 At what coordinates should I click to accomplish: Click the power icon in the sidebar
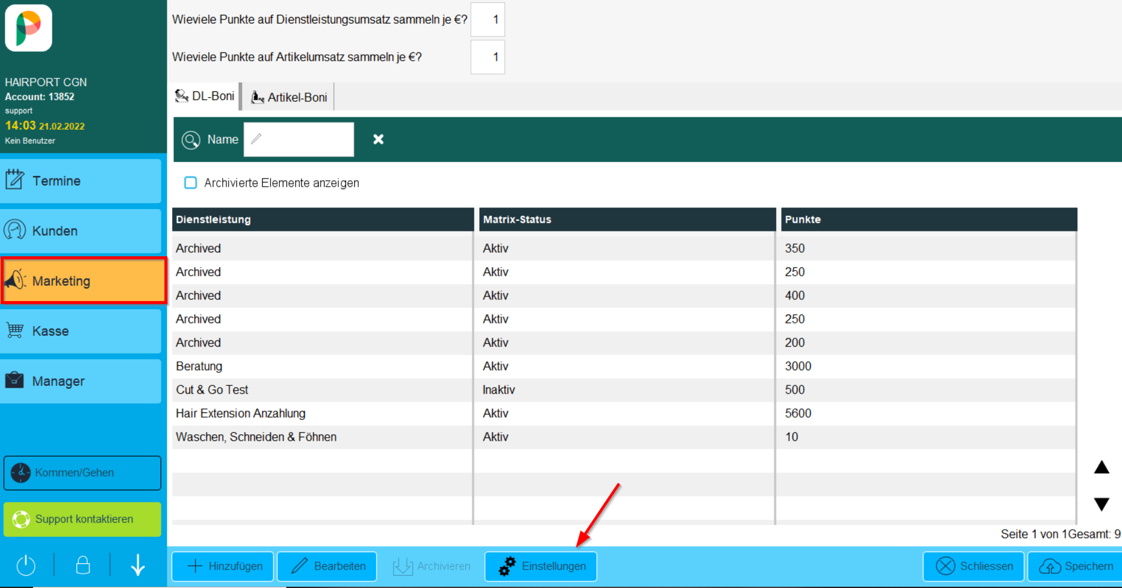coord(26,566)
